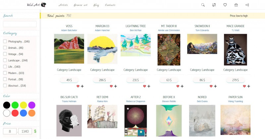Screen dimensions: 265x139
Task: Click the 63 $ price button
Action: (169, 80)
